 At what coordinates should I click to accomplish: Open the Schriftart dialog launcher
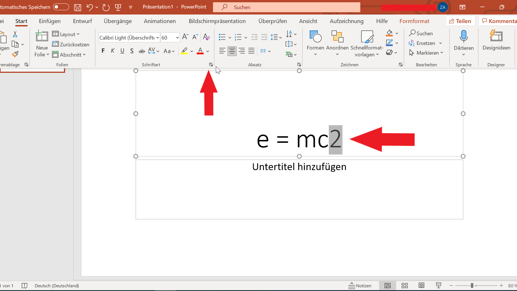pyautogui.click(x=211, y=65)
